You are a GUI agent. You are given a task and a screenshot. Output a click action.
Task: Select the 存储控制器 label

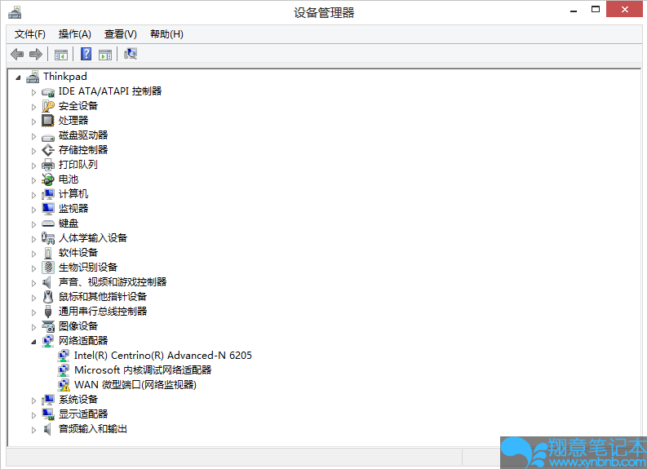click(83, 150)
